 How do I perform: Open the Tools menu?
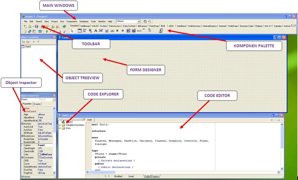(x=93, y=21)
